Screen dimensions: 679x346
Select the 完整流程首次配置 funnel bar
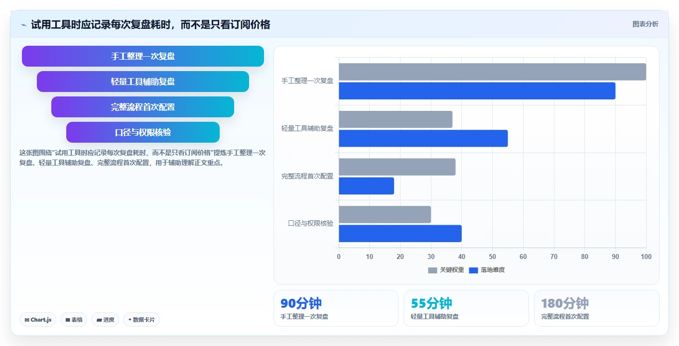tap(143, 107)
